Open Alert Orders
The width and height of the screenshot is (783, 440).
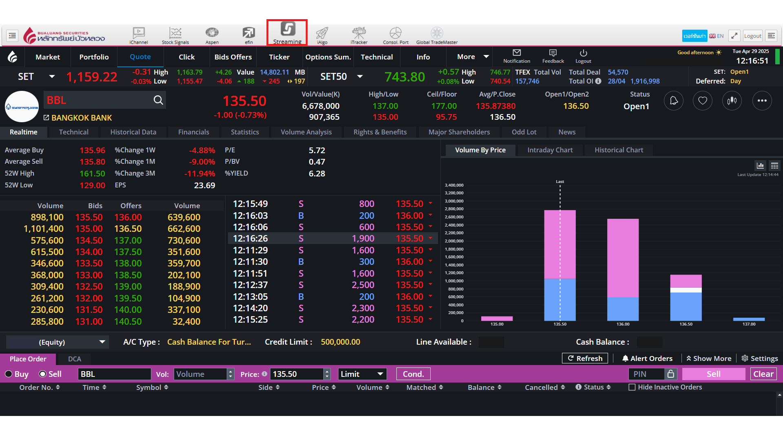click(x=647, y=359)
